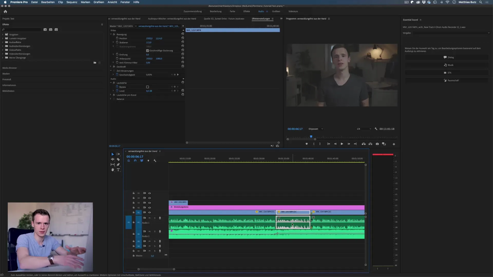Enable the Bypass checkbox under Lautstärke
This screenshot has width=493, height=277.
[147, 87]
